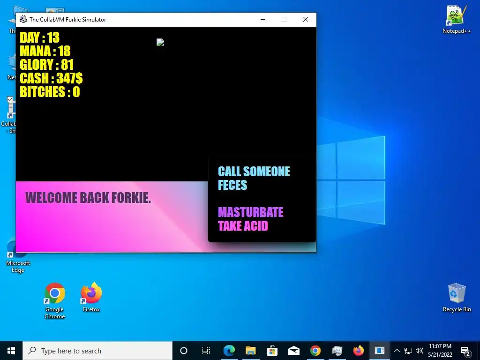Select the Microsoft Edge desktop shortcut
This screenshot has height=360, width=480.
18,256
